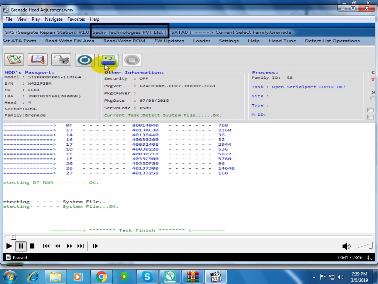Click the Action Center flag tray icon
Screen dimensions: 378x284
pyautogui.click(x=323, y=277)
